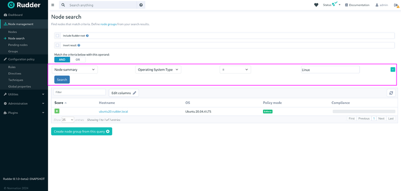Open the search help question icon
Viewport: 401px width, 191px height.
[141, 5]
